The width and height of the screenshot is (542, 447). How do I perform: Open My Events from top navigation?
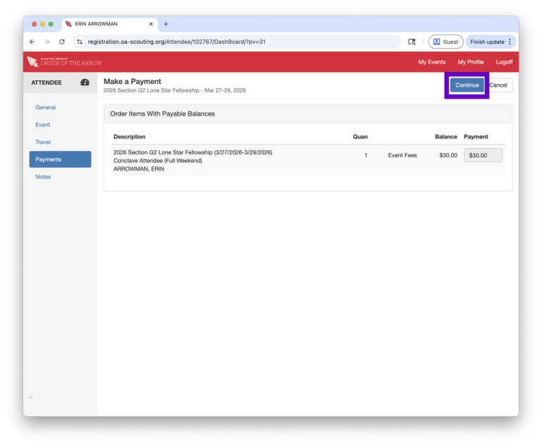pos(431,62)
